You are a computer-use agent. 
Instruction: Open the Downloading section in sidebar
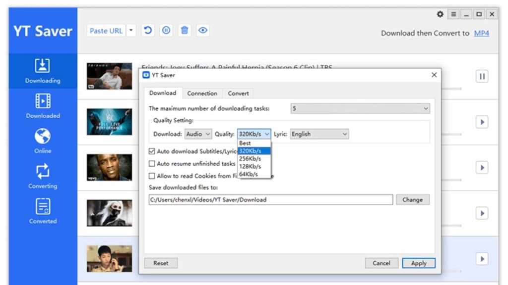pyautogui.click(x=42, y=71)
